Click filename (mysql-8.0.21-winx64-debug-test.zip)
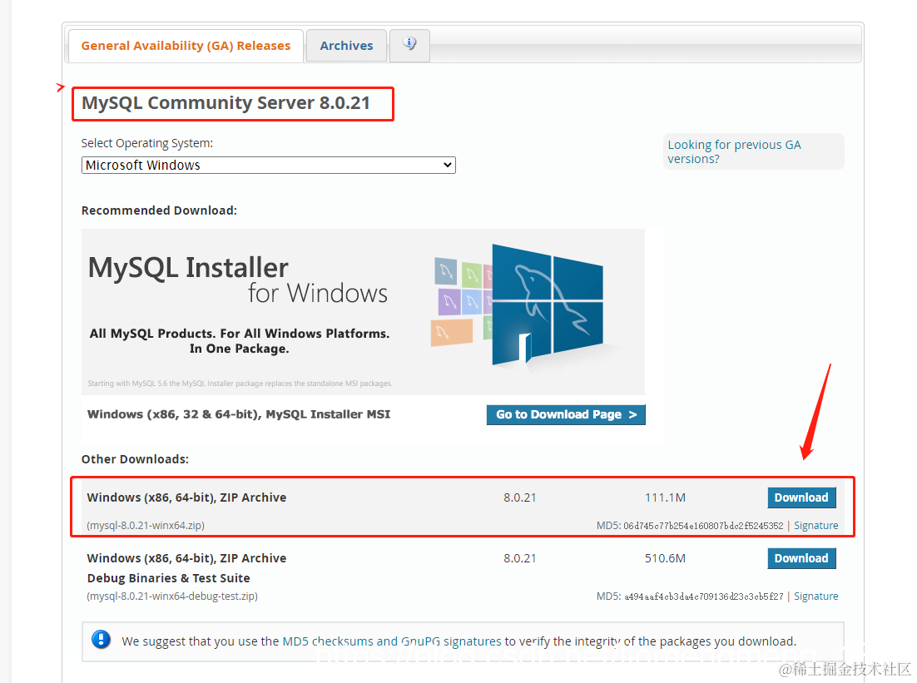This screenshot has height=683, width=917. [x=172, y=596]
